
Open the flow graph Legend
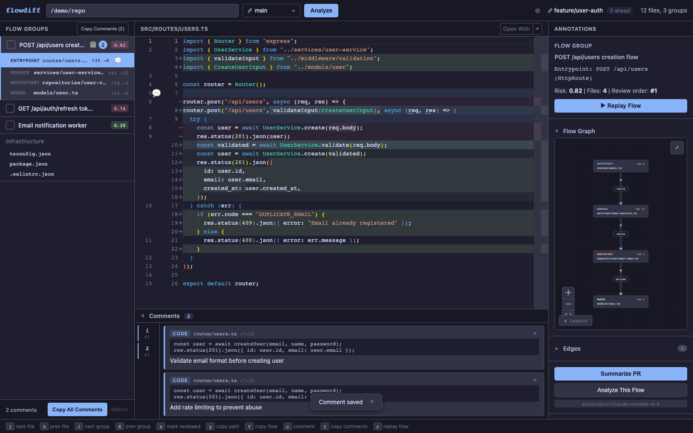pos(576,321)
